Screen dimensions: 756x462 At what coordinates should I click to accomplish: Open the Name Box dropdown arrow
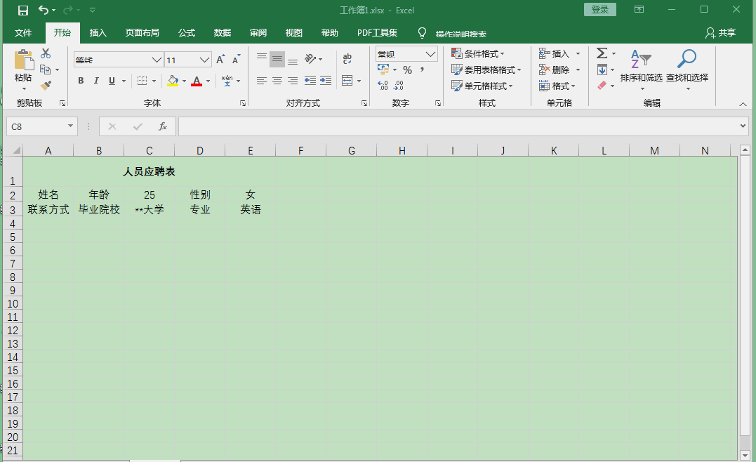point(70,126)
